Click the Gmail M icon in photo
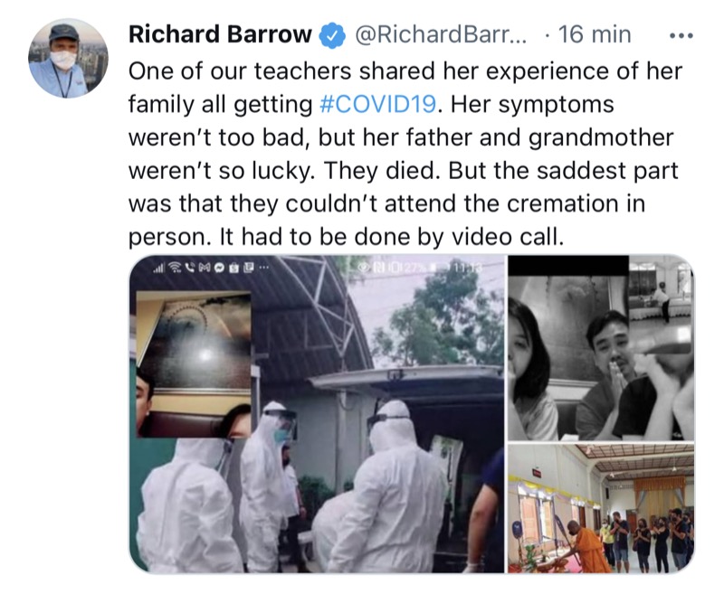Image resolution: width=724 pixels, height=594 pixels. tap(205, 267)
